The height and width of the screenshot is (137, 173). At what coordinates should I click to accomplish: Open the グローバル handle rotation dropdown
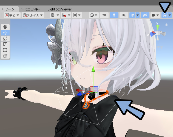(x=33, y=15)
